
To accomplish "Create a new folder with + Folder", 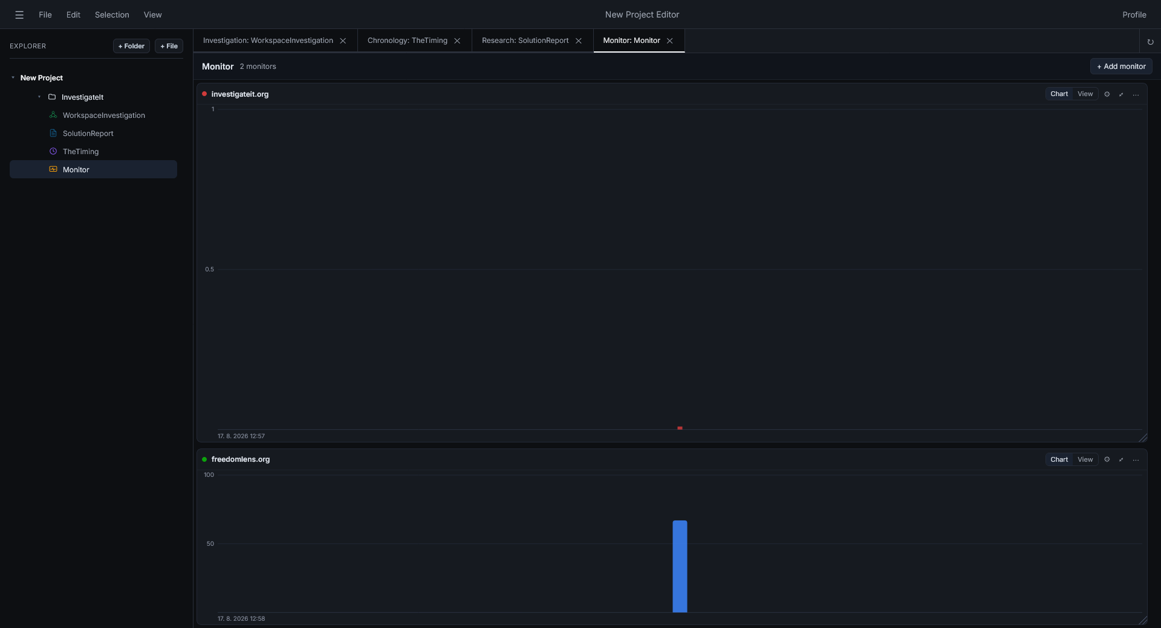I will [131, 46].
